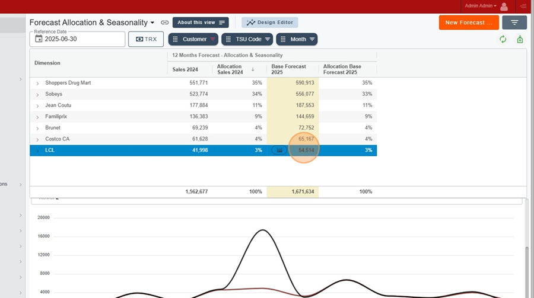
Task: Click total Sales 2024 value 1,562,677
Action: pyautogui.click(x=196, y=191)
